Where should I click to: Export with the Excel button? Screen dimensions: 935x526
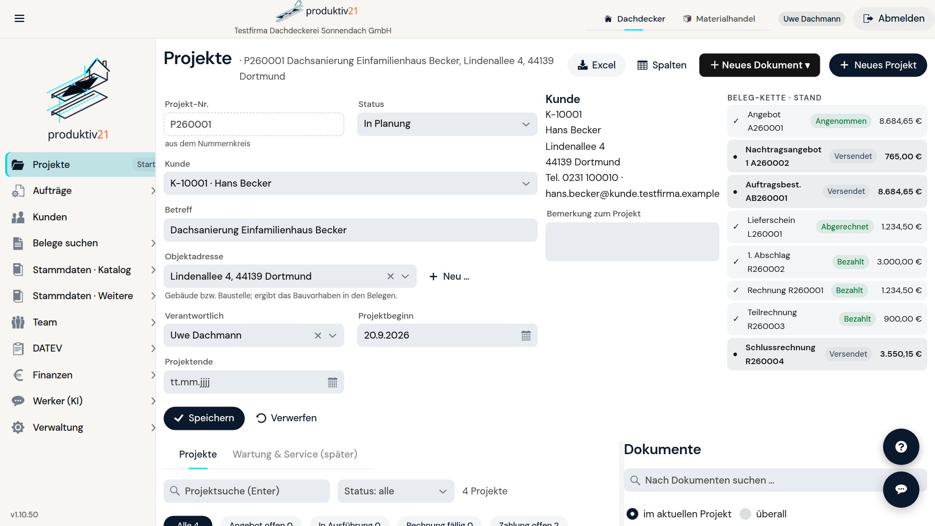[596, 65]
